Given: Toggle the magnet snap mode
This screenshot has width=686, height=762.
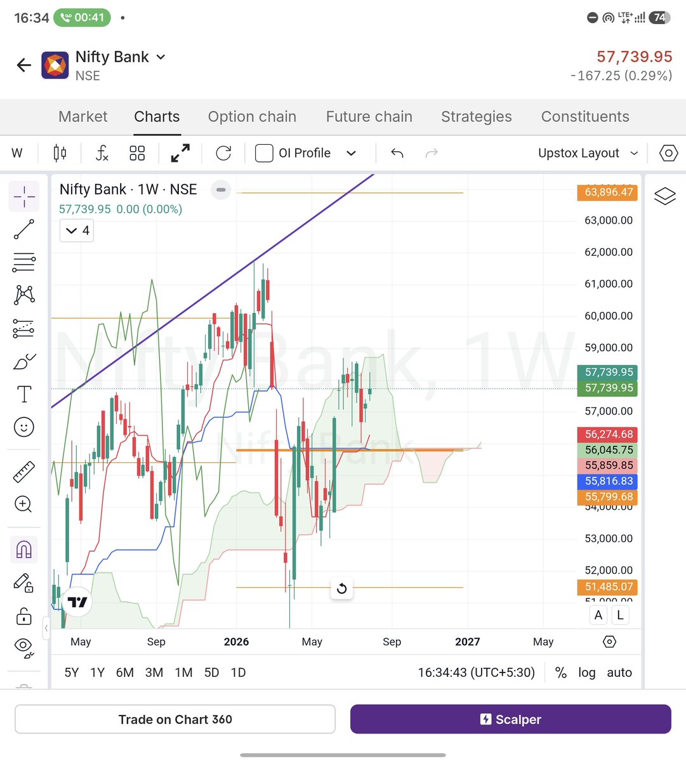Looking at the screenshot, I should pyautogui.click(x=24, y=549).
